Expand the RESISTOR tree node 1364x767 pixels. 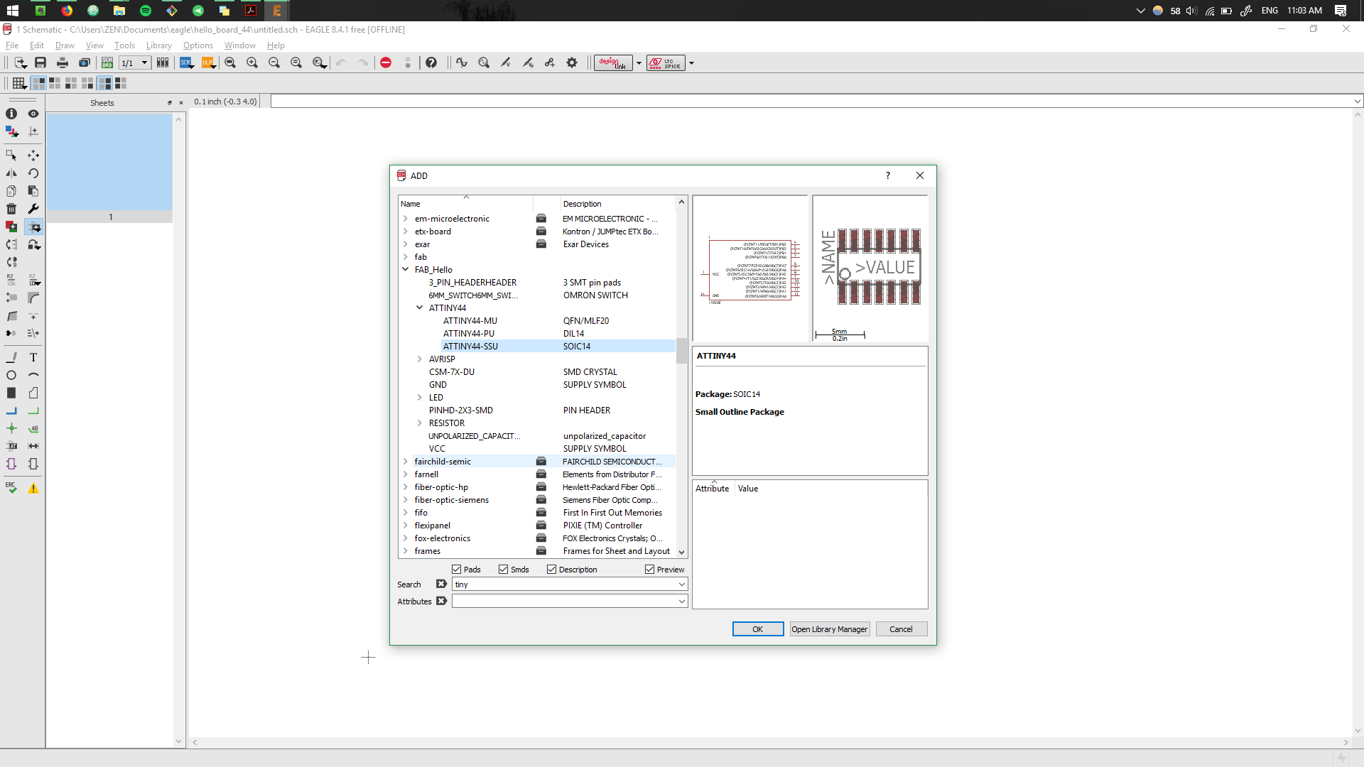point(420,423)
